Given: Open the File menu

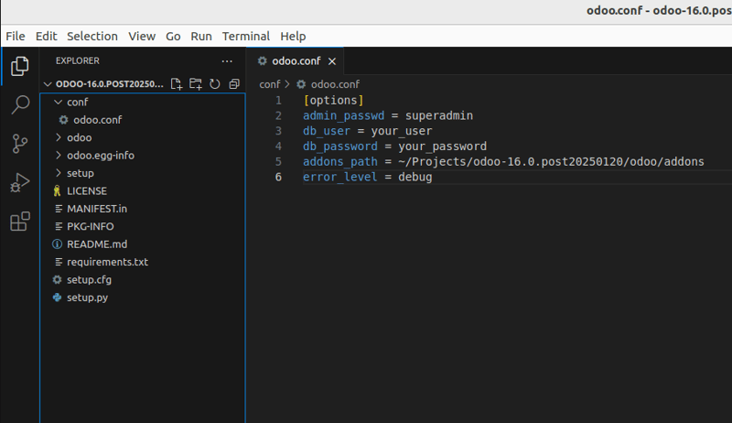Looking at the screenshot, I should 16,36.
